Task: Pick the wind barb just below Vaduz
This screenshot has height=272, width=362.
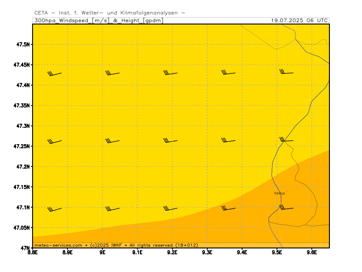Action: pyautogui.click(x=286, y=208)
